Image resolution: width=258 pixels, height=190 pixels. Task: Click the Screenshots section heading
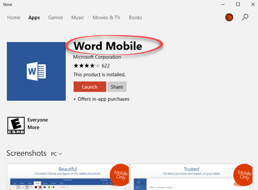coord(26,153)
